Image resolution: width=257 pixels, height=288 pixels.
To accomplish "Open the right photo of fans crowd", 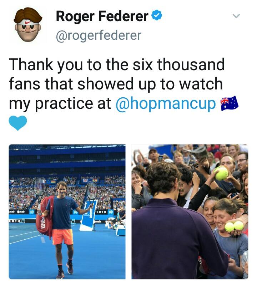I will click(190, 212).
